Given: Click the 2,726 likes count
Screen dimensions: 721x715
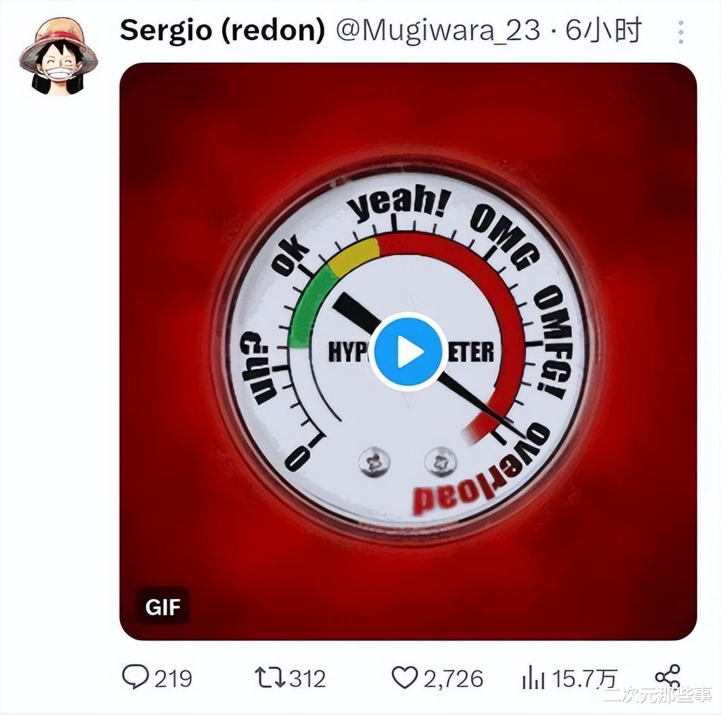Looking at the screenshot, I should click(453, 679).
